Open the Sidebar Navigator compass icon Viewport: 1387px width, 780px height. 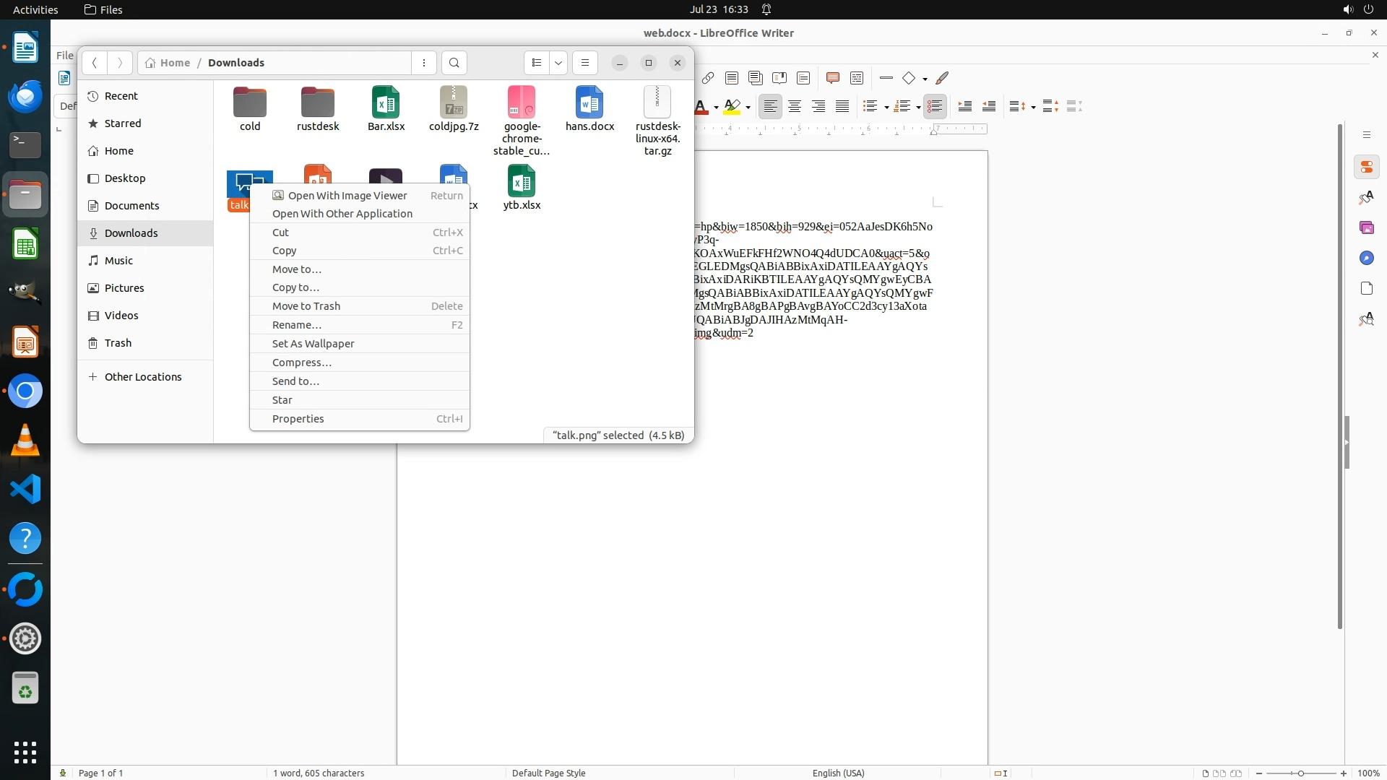click(x=1366, y=258)
